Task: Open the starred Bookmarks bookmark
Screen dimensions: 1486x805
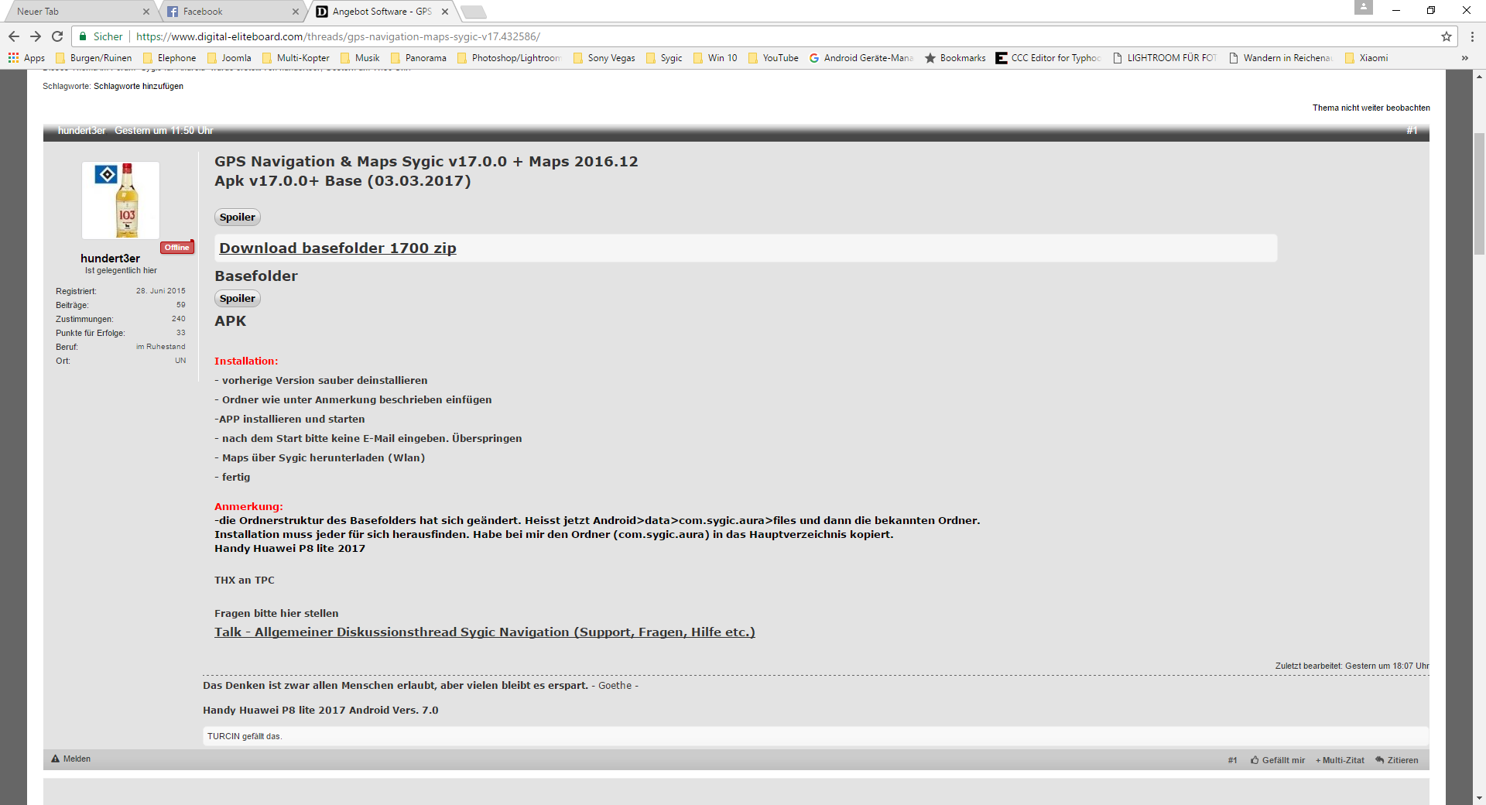Action: (x=955, y=58)
